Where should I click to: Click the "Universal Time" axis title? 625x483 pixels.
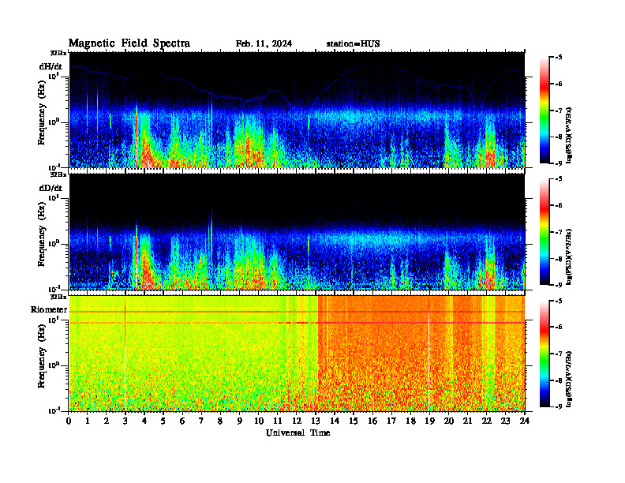coord(298,432)
